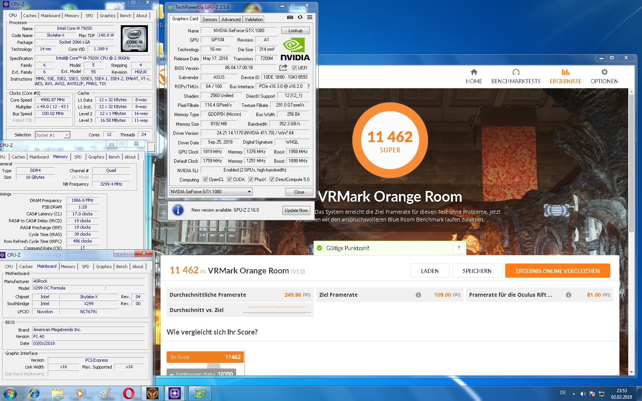642x401 pixels.
Task: Click the info icon next to Ziel Framerate
Action: (x=418, y=295)
